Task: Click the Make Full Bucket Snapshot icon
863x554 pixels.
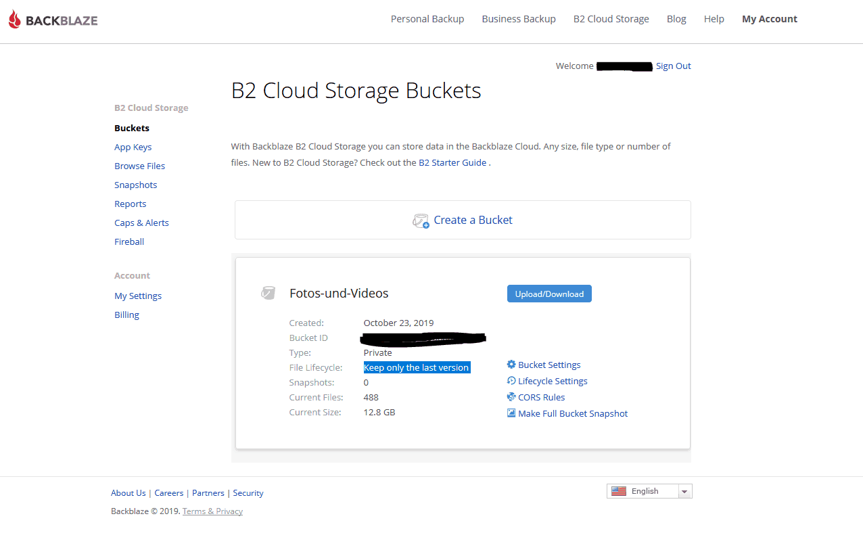Action: click(511, 413)
